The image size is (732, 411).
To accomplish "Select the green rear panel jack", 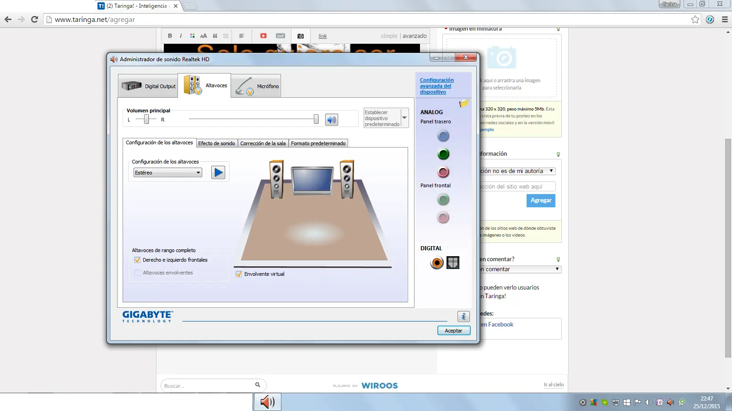I will [x=443, y=154].
